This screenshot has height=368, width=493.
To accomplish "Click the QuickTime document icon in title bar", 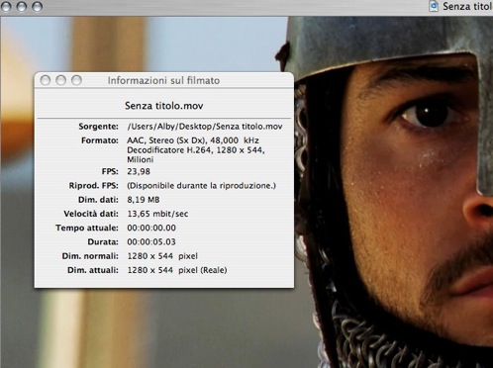I will coord(434,6).
